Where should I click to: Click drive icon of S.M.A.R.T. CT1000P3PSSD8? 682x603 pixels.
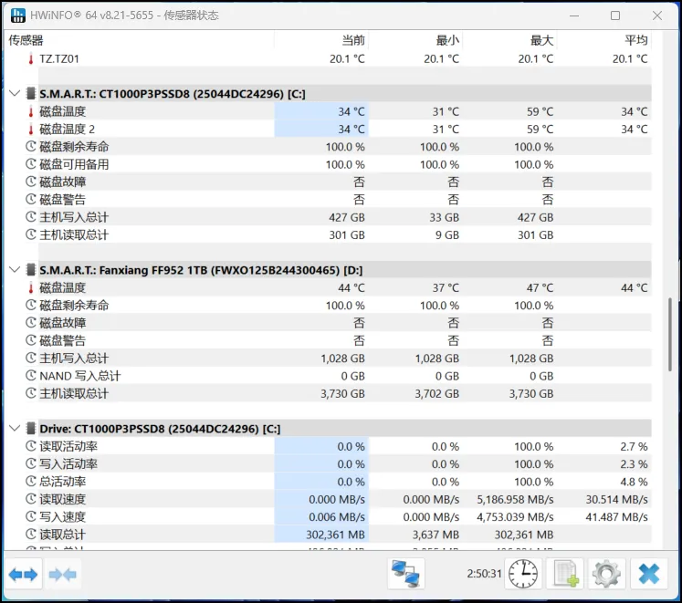tap(30, 93)
